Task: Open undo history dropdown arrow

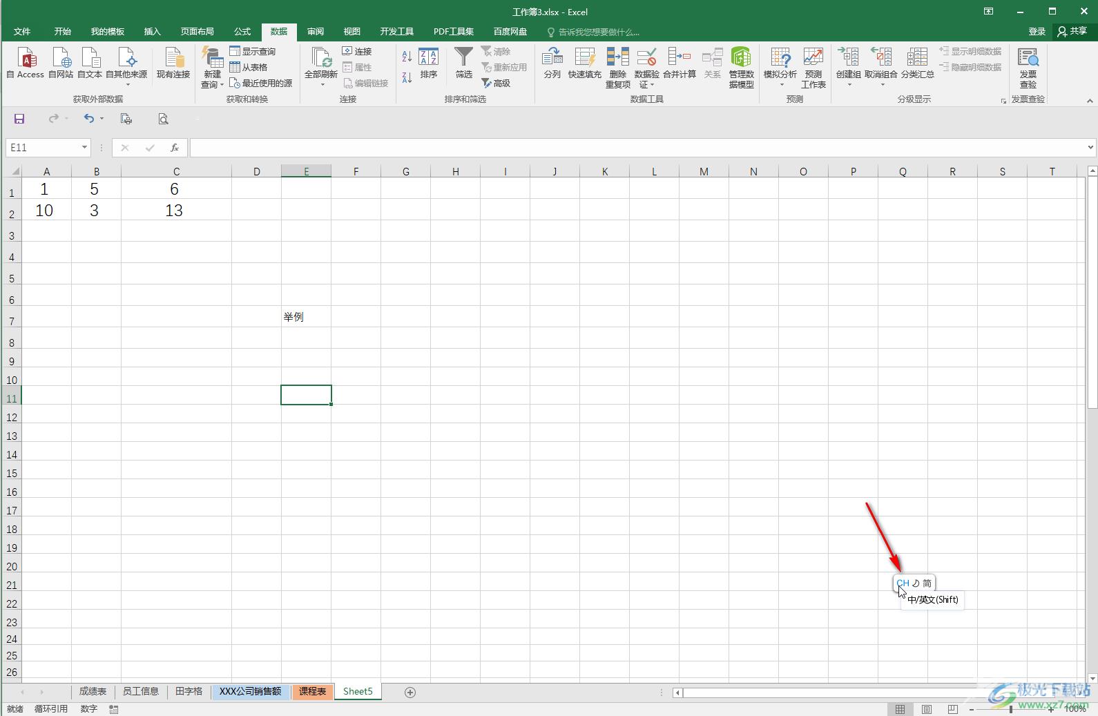Action: 102,119
